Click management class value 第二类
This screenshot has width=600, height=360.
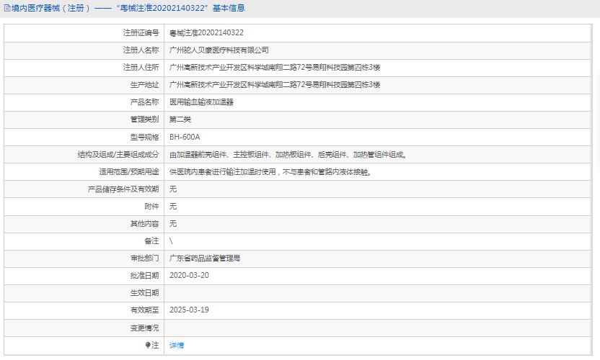pos(180,120)
